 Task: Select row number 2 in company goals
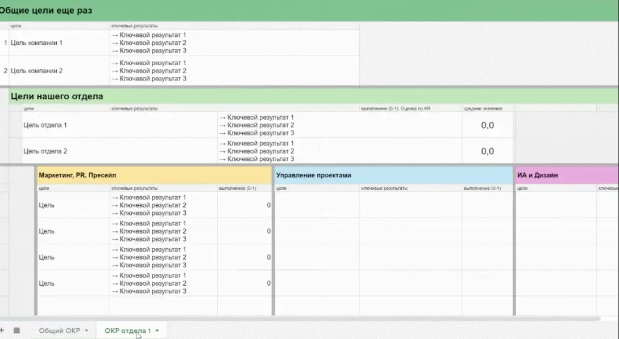pyautogui.click(x=5, y=71)
